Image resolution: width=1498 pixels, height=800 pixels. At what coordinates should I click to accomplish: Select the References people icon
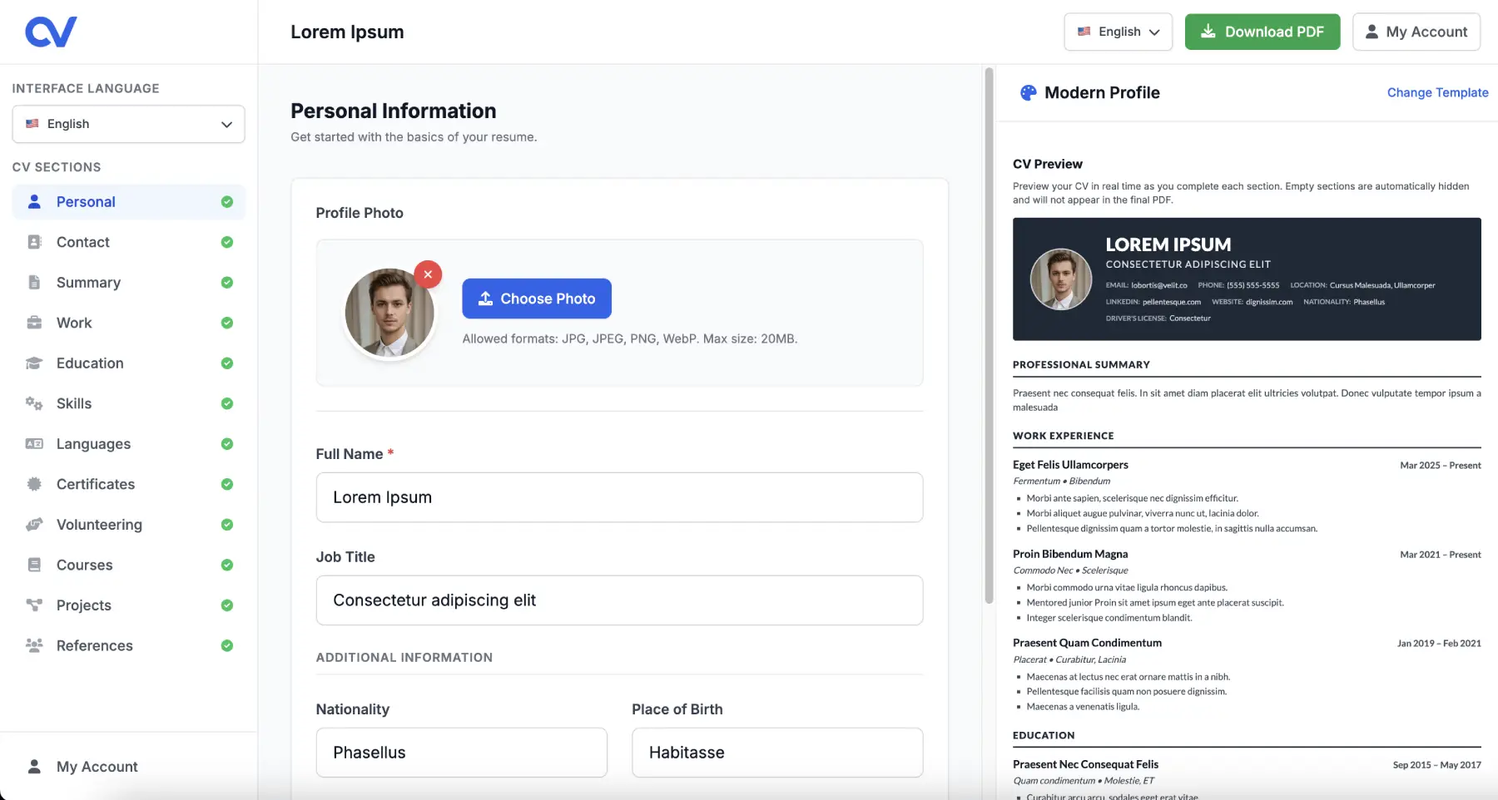point(33,645)
